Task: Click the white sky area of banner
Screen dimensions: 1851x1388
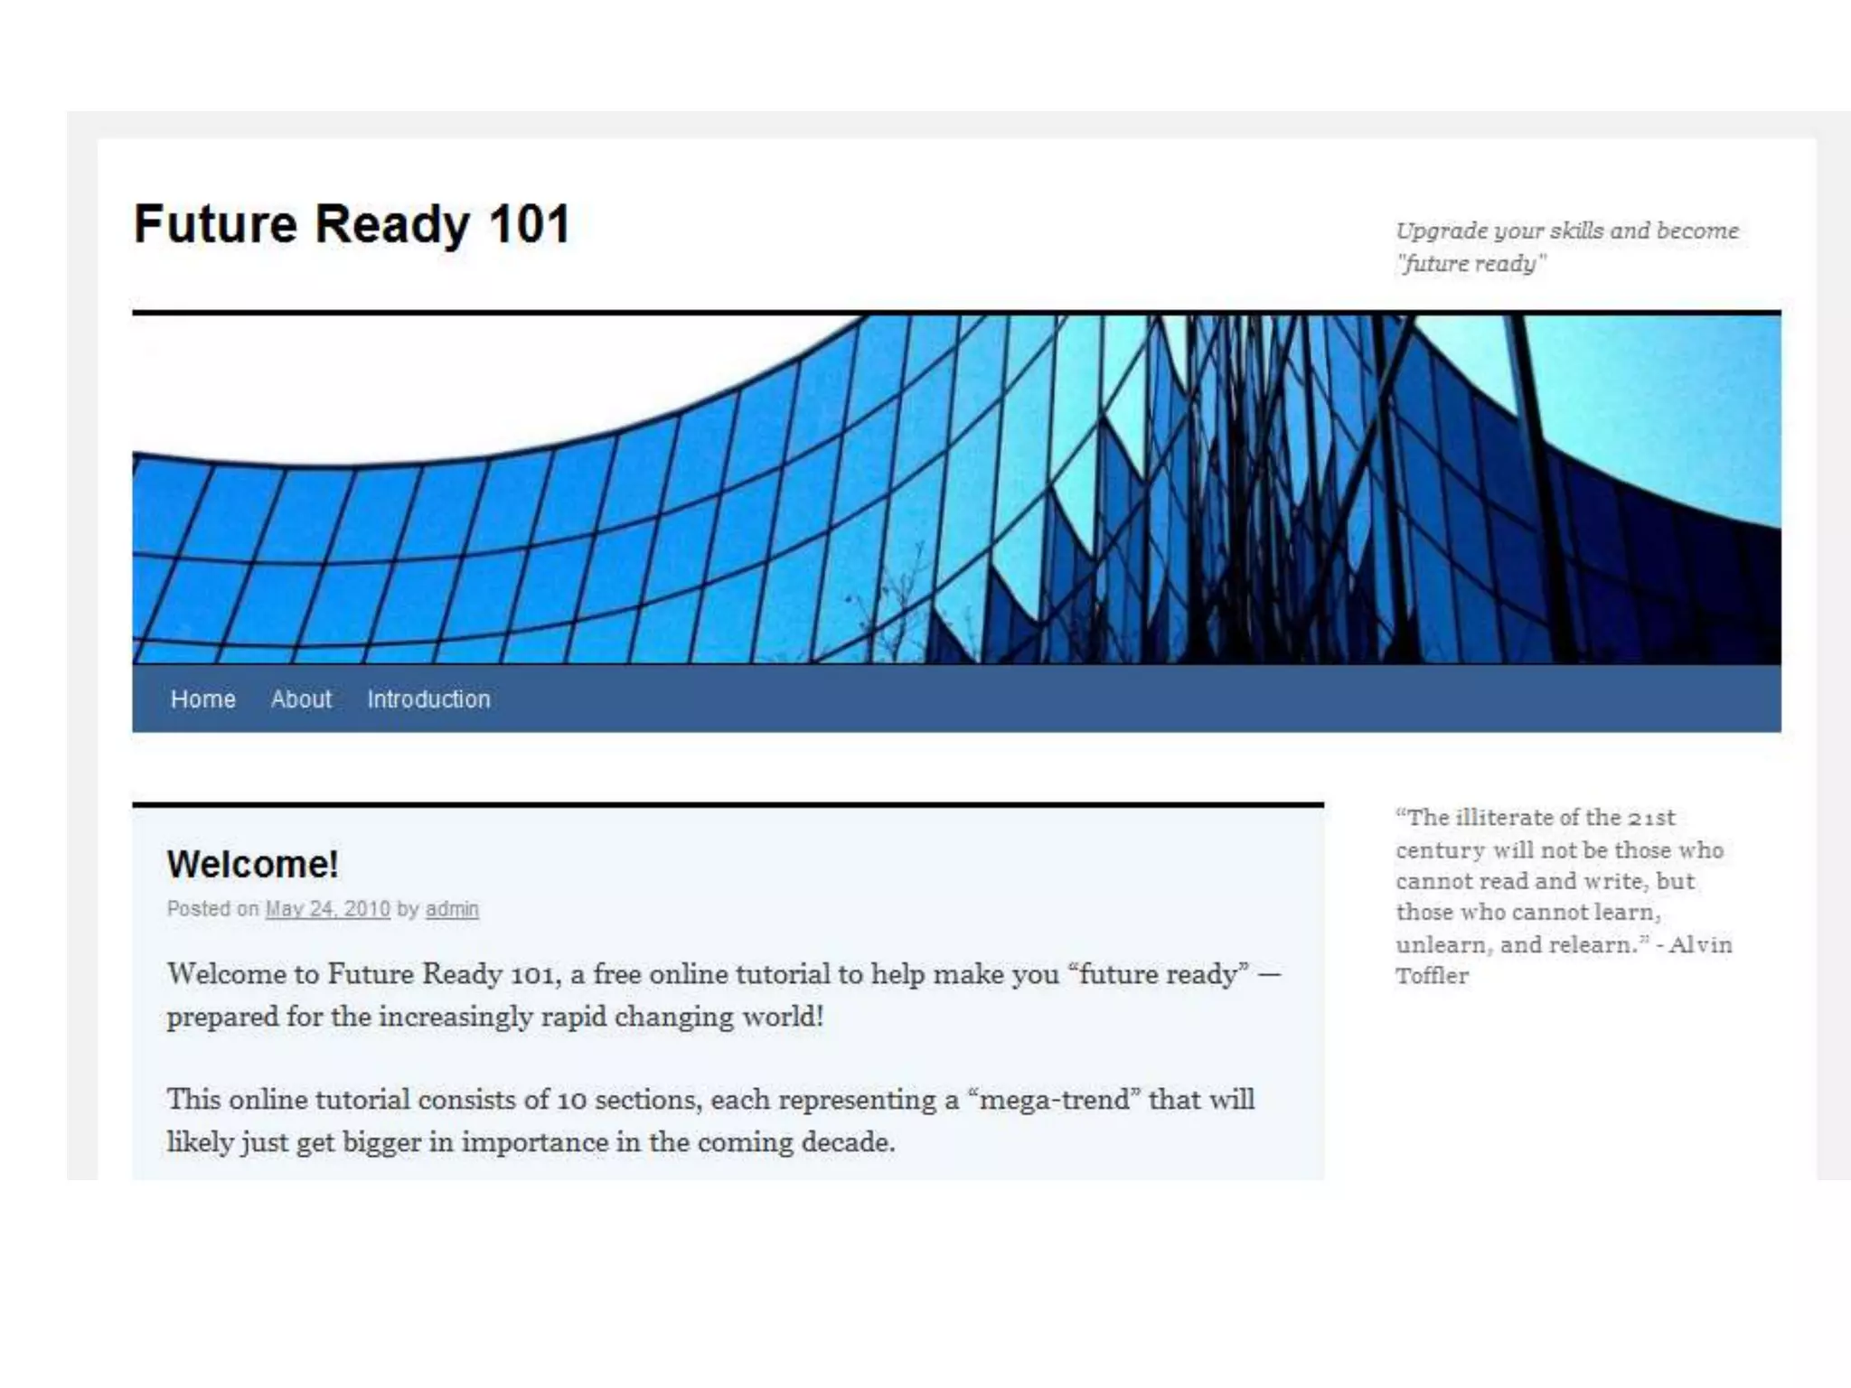Action: [407, 380]
